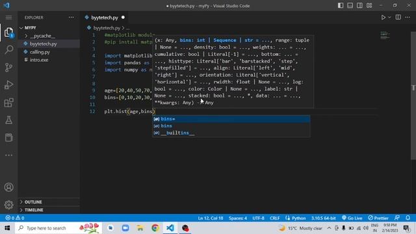Click Visual Studio Code taskbar icon

coord(170,228)
